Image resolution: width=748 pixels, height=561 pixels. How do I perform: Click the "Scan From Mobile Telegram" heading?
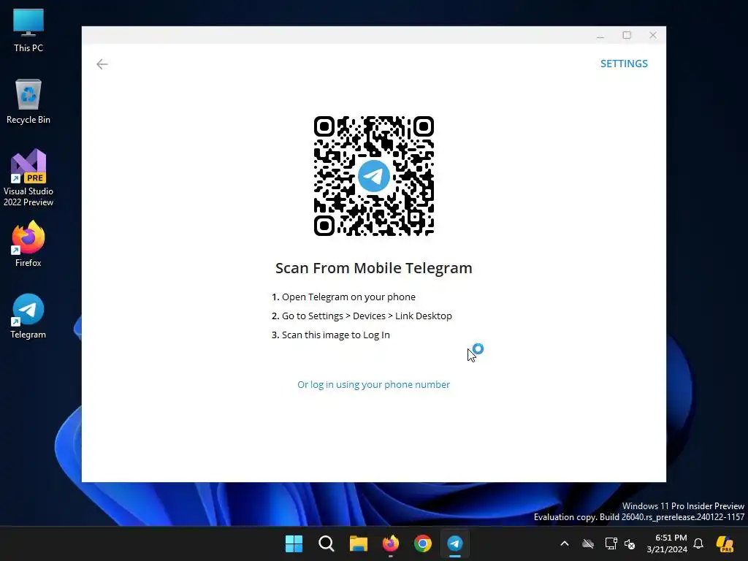tap(373, 268)
